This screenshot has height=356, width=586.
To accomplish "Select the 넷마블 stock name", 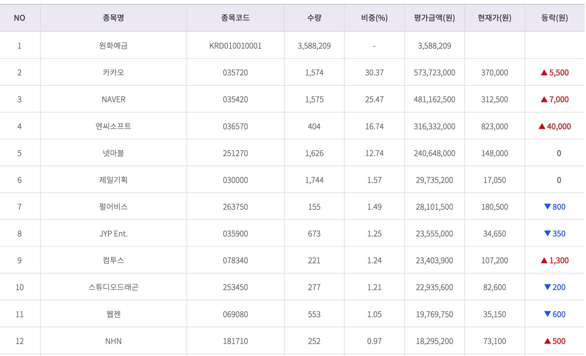I will click(113, 153).
